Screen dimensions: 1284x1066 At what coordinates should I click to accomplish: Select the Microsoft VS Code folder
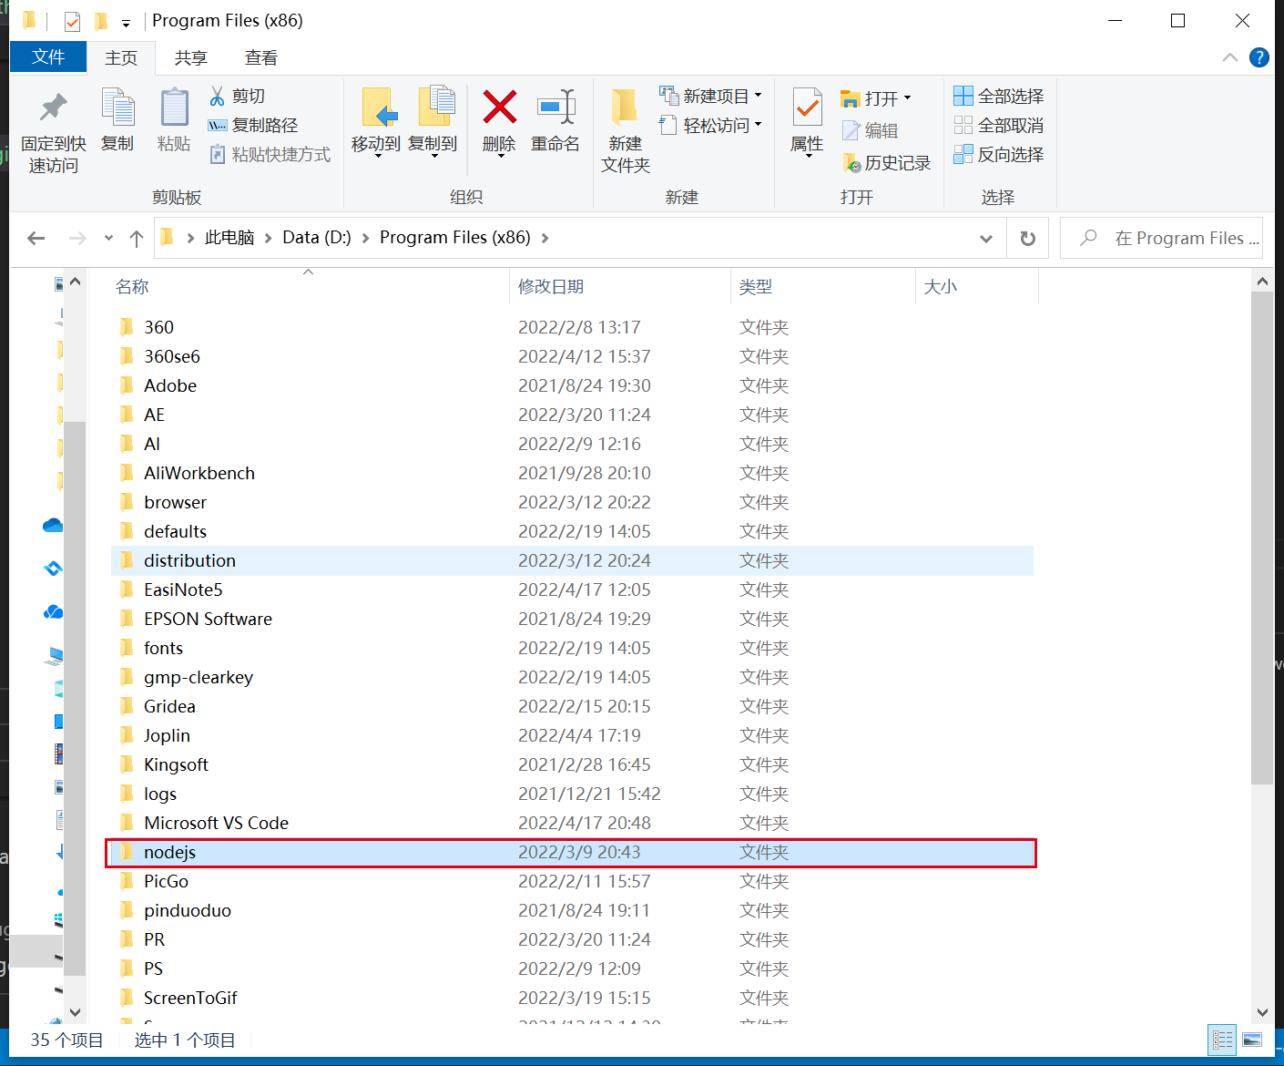[571, 823]
